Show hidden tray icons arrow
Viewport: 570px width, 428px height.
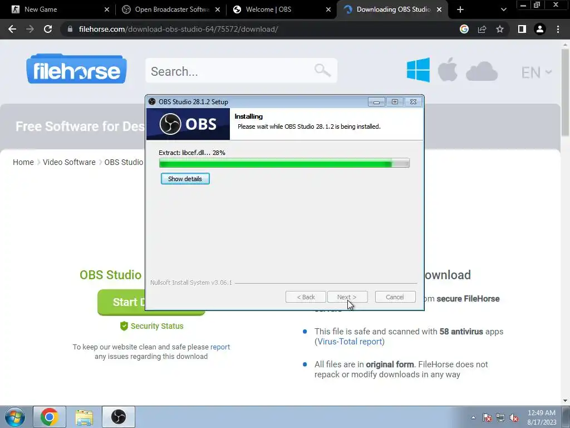(473, 417)
